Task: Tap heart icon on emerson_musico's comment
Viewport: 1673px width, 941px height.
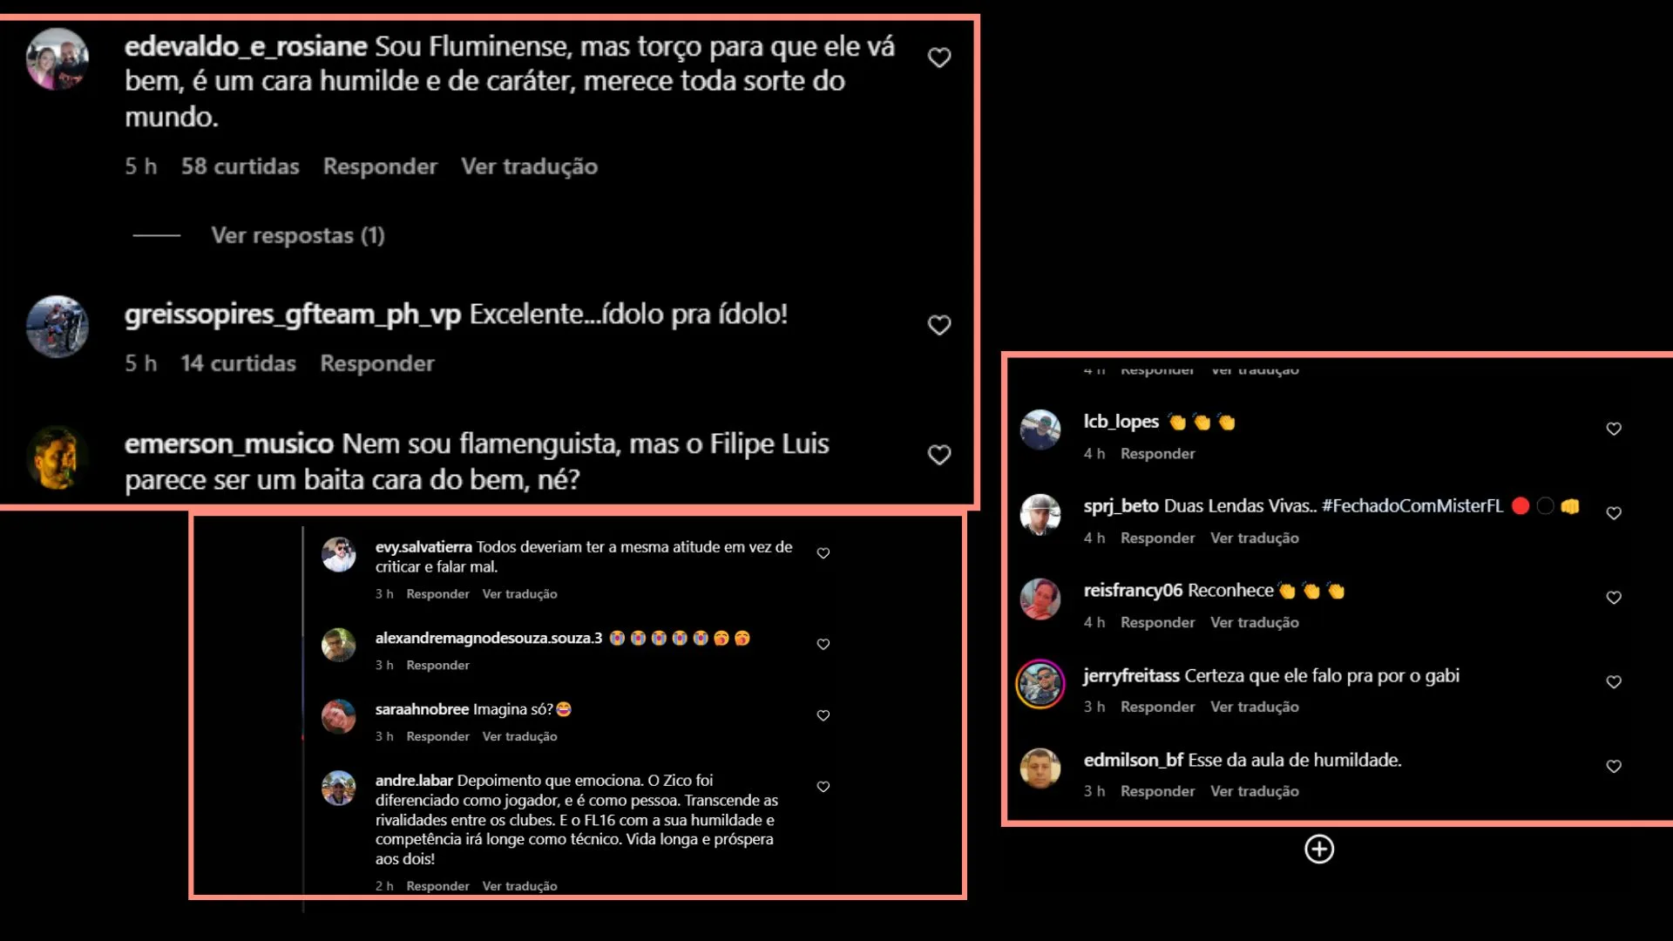Action: pyautogui.click(x=938, y=455)
